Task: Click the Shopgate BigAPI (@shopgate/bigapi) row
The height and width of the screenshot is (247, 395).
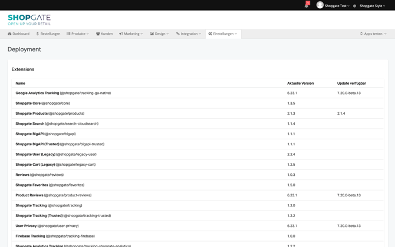Action: [x=197, y=134]
